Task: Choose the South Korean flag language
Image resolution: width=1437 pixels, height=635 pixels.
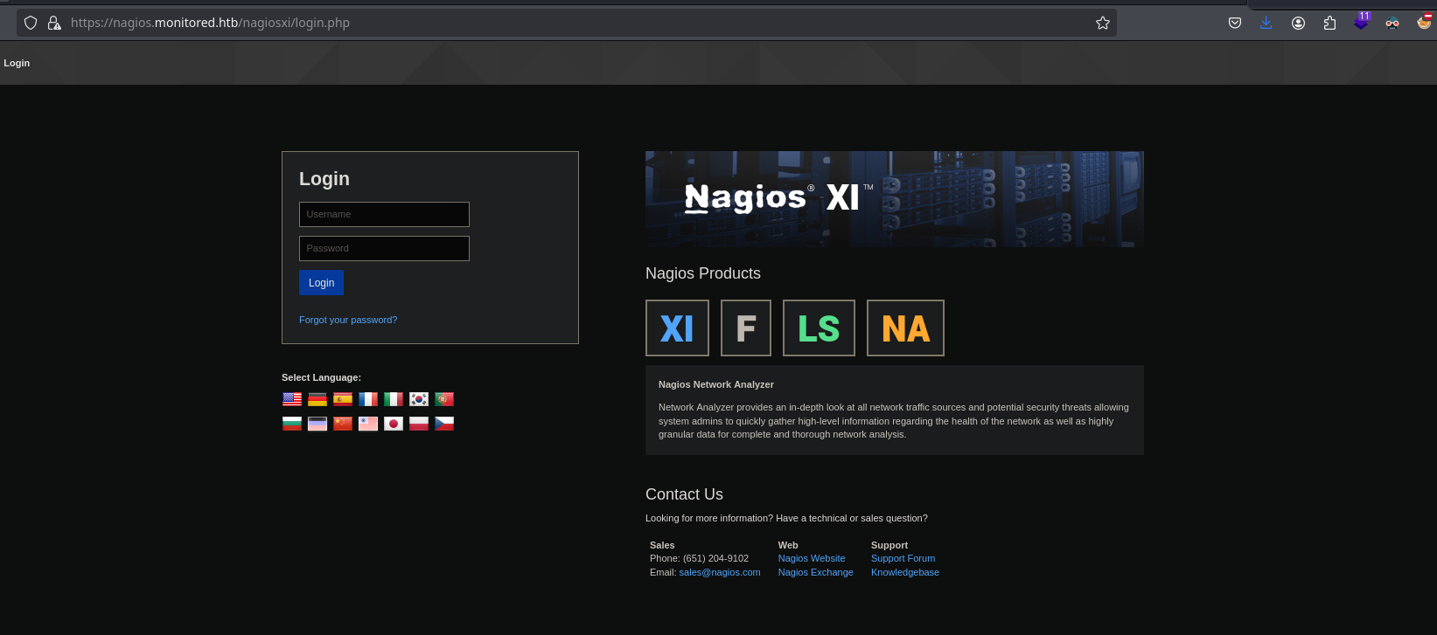Action: [419, 399]
